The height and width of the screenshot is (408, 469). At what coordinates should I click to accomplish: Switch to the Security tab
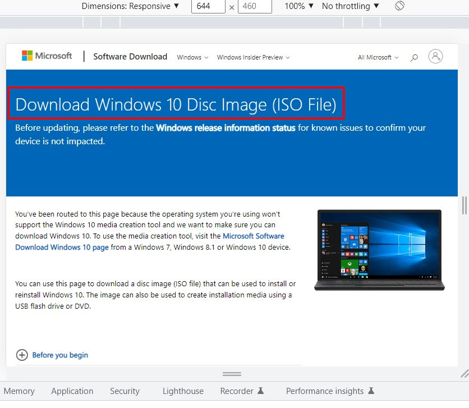[x=125, y=391]
